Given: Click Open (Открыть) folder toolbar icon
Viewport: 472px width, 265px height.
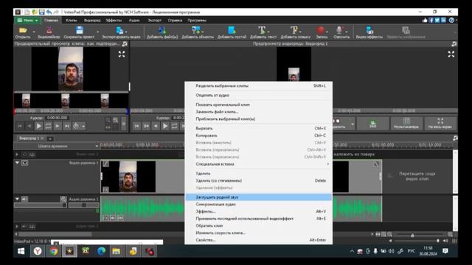Looking at the screenshot, I should point(23,30).
